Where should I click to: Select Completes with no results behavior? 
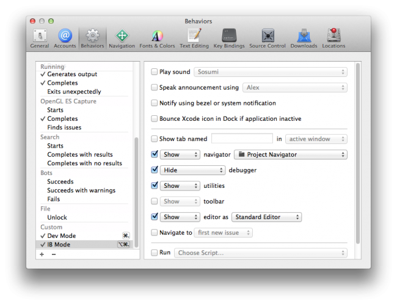coord(84,163)
